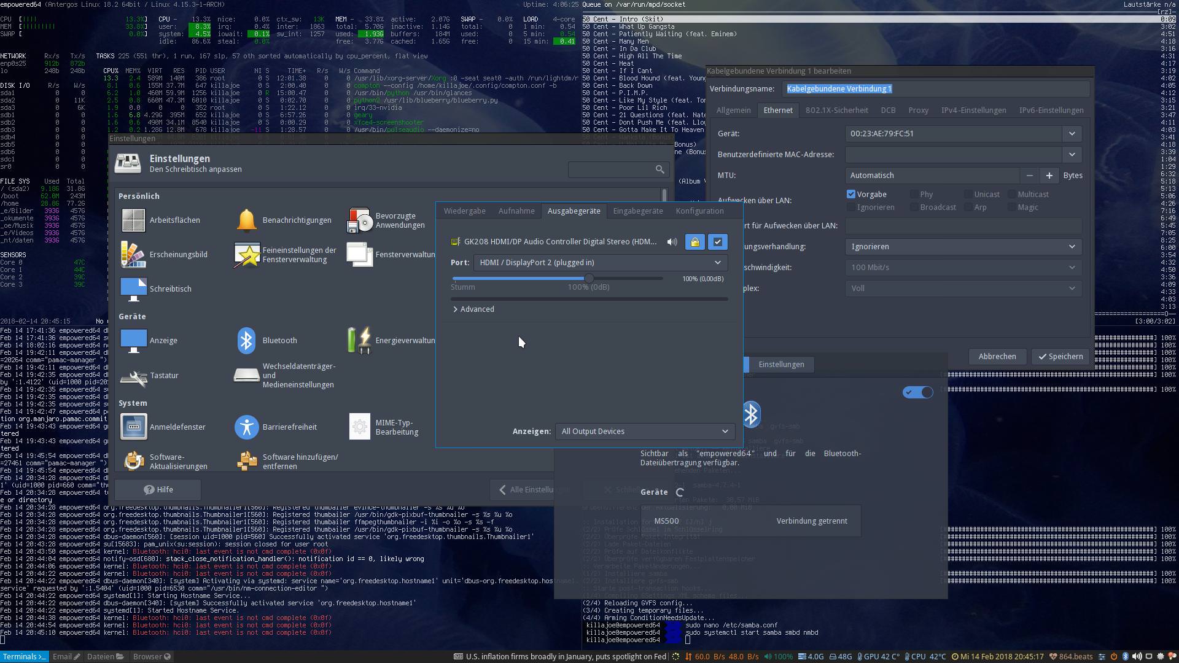The width and height of the screenshot is (1179, 663).
Task: Click search icon in Einstellungen
Action: [660, 169]
